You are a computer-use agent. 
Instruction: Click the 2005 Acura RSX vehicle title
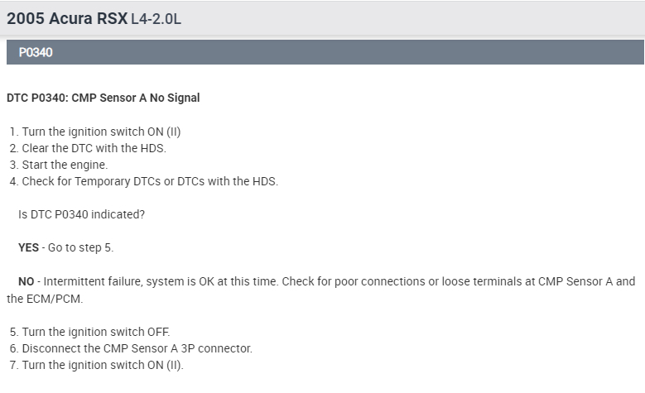point(66,17)
